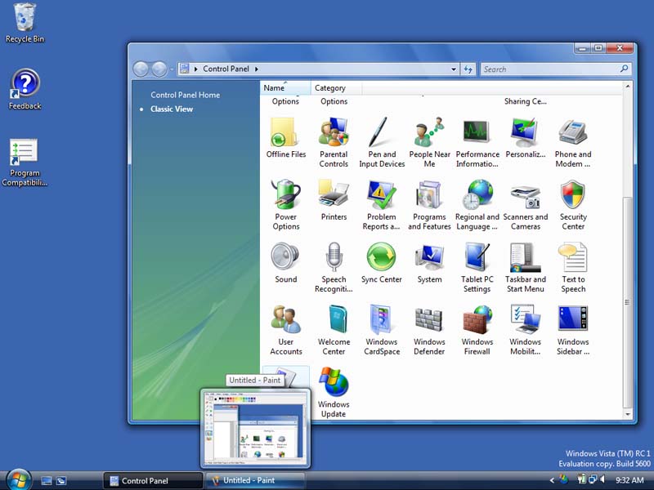654x490 pixels.
Task: Show hidden tray icons arrow
Action: [552, 480]
